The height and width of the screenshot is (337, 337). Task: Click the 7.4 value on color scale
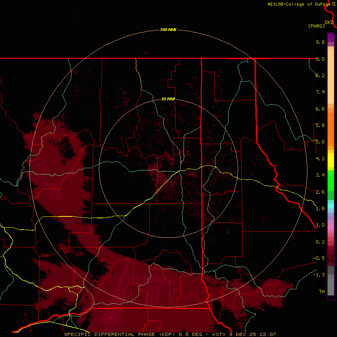click(320, 92)
